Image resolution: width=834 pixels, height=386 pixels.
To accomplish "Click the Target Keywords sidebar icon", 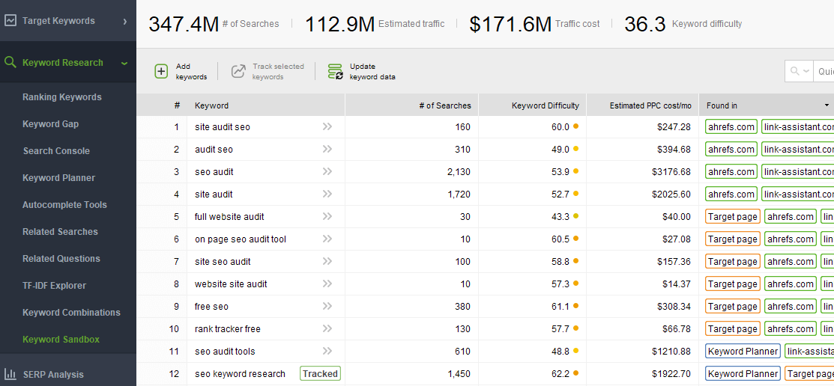I will coord(10,21).
